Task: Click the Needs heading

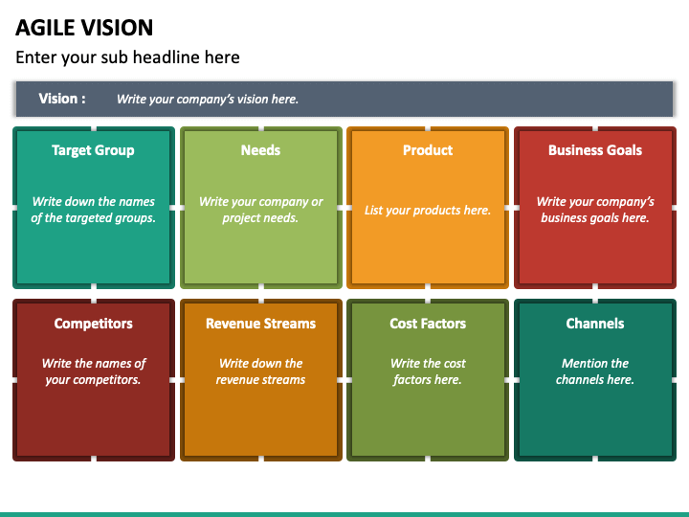Action: (x=260, y=150)
